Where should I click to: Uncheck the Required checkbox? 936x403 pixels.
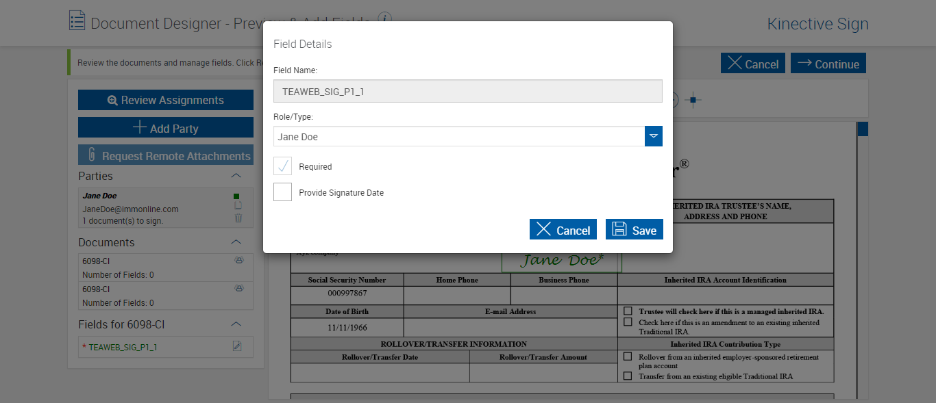283,166
